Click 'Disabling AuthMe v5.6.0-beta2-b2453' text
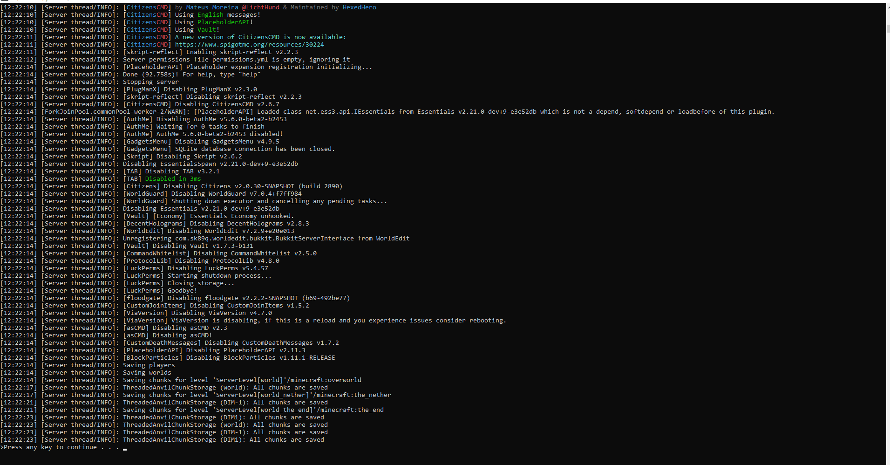This screenshot has width=890, height=465. [x=221, y=119]
